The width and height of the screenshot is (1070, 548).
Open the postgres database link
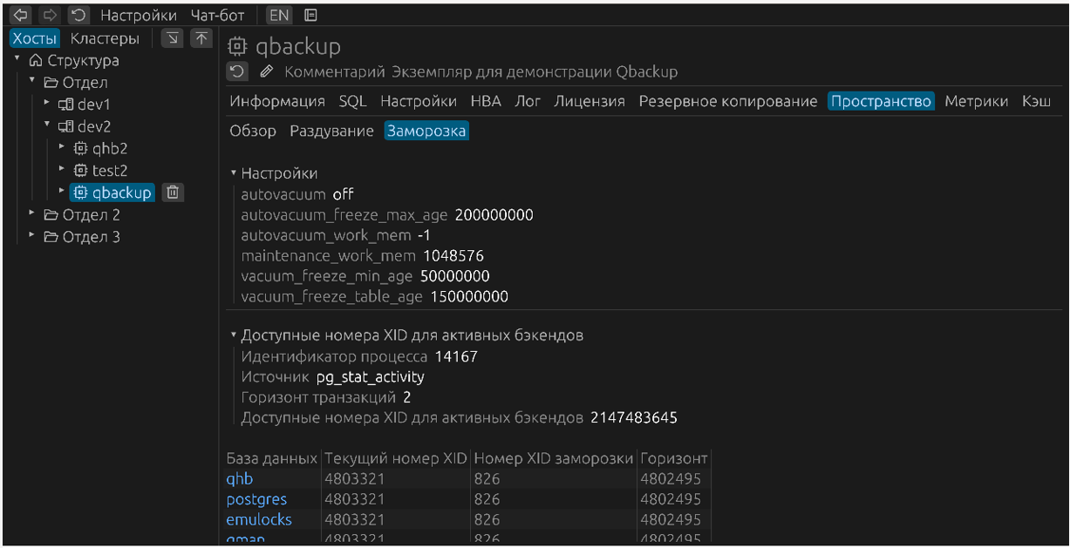click(256, 499)
